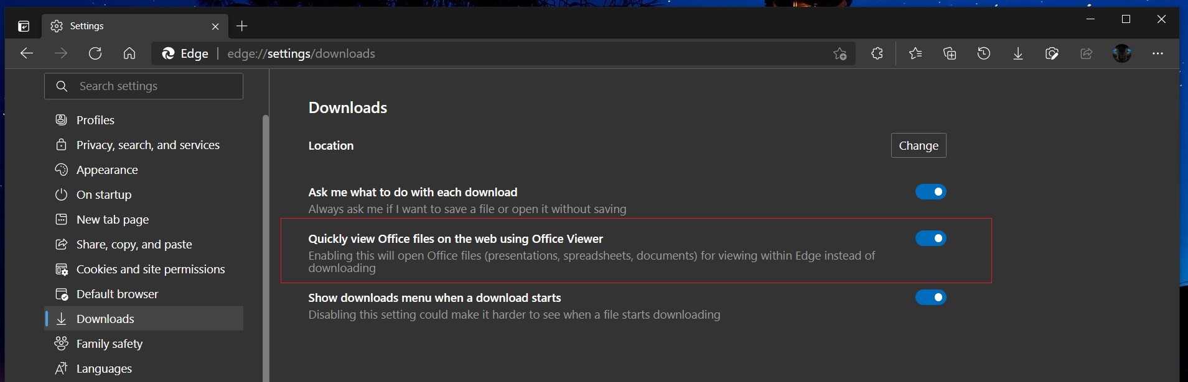Click the Share icon in toolbar
The height and width of the screenshot is (382, 1188).
pyautogui.click(x=1087, y=53)
